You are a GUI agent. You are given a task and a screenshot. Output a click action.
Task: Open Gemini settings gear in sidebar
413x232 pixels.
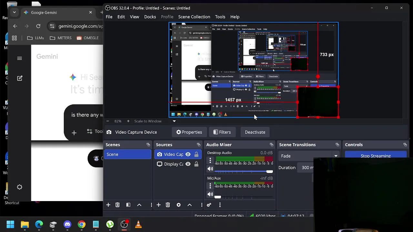[19, 187]
